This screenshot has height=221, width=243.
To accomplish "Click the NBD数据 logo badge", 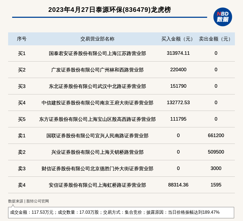I will tap(222, 17).
